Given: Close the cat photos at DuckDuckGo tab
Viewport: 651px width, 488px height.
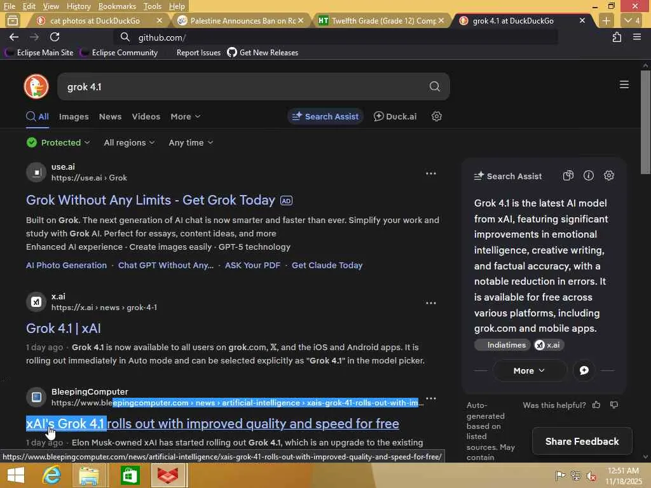Looking at the screenshot, I should point(160,20).
